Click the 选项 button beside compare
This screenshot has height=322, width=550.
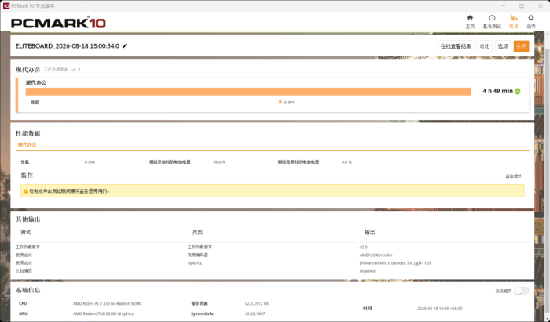503,46
